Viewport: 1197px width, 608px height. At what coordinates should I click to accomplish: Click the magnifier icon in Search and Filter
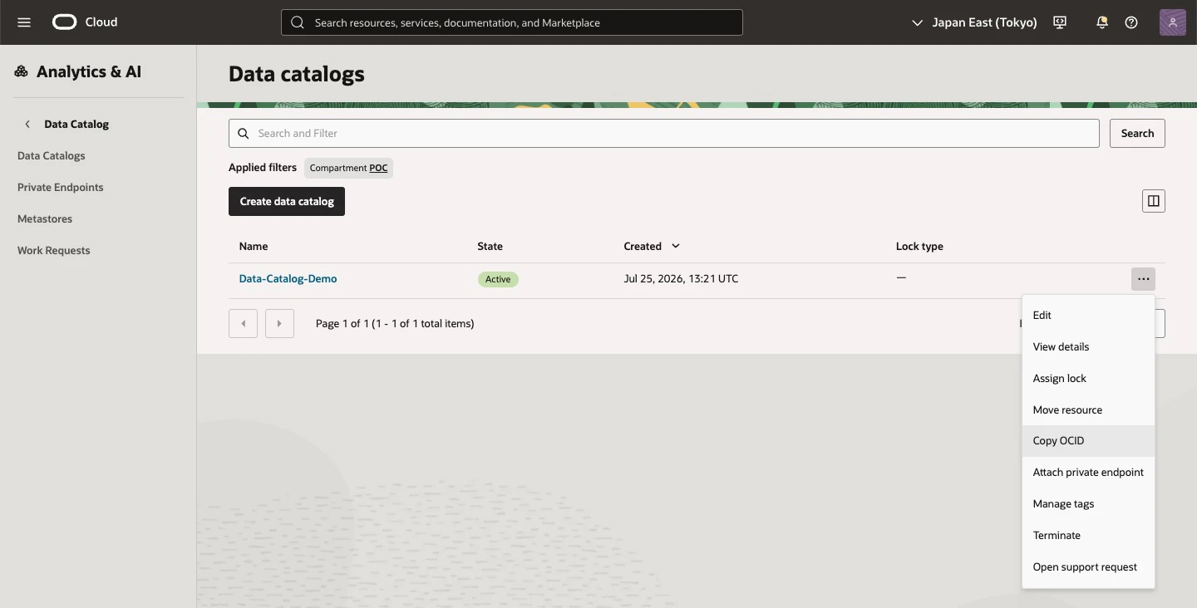[244, 133]
